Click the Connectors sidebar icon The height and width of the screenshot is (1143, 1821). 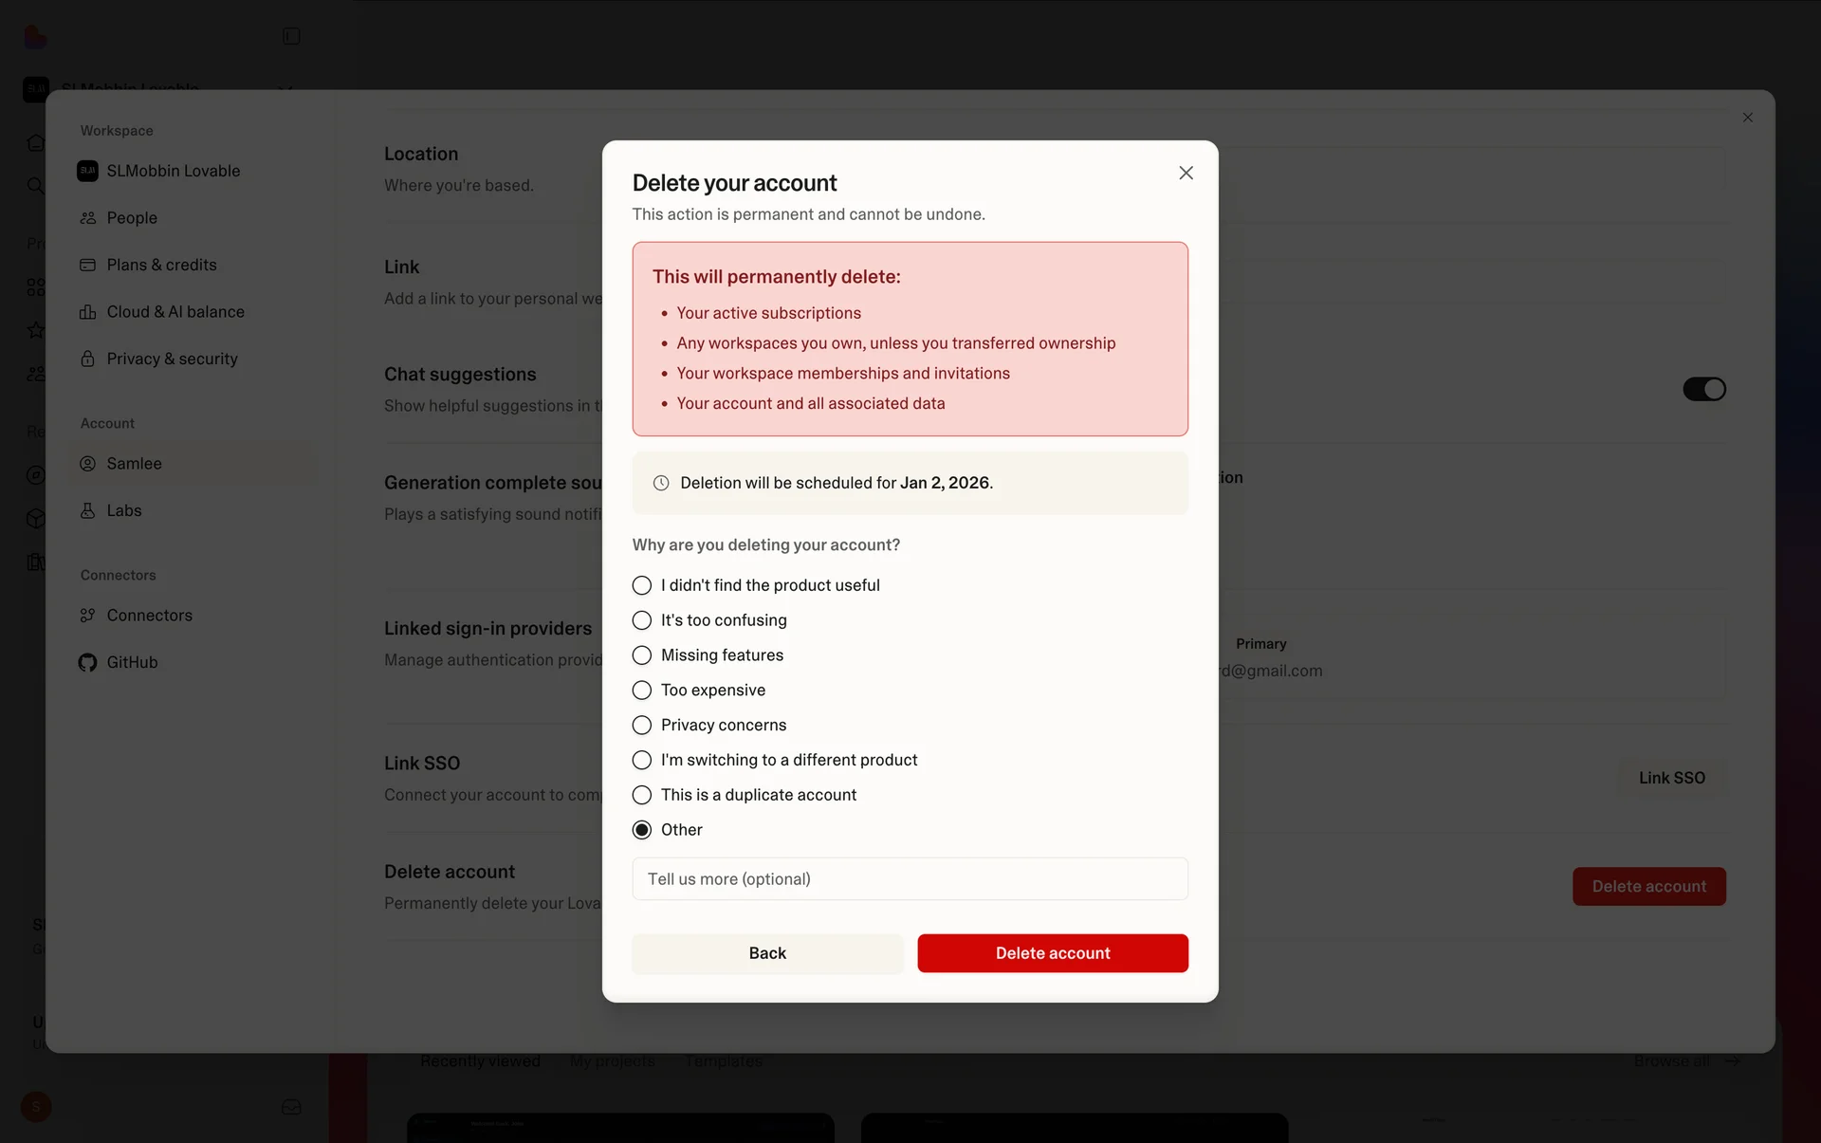[88, 616]
